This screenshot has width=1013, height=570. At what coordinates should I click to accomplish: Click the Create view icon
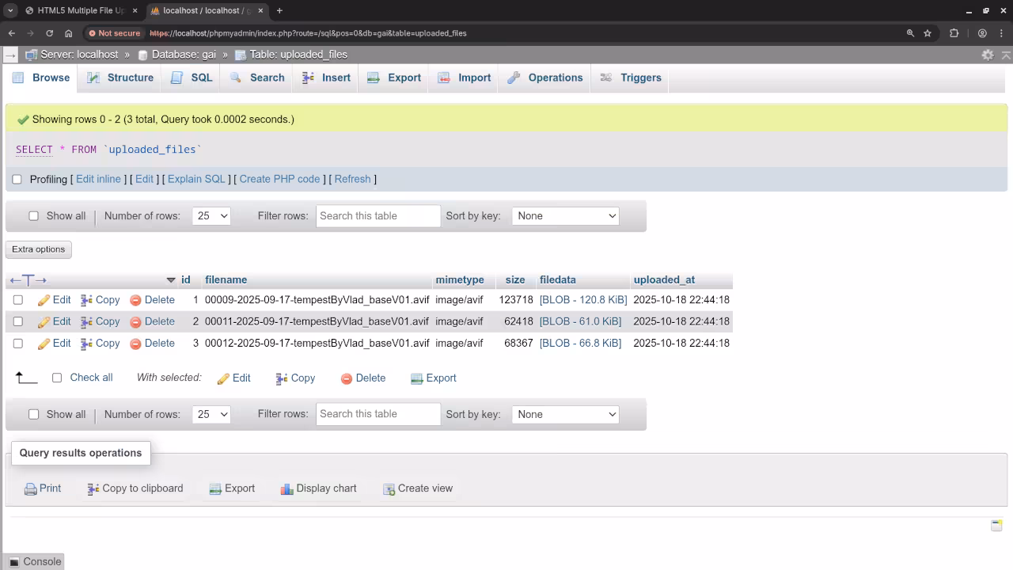(x=389, y=489)
